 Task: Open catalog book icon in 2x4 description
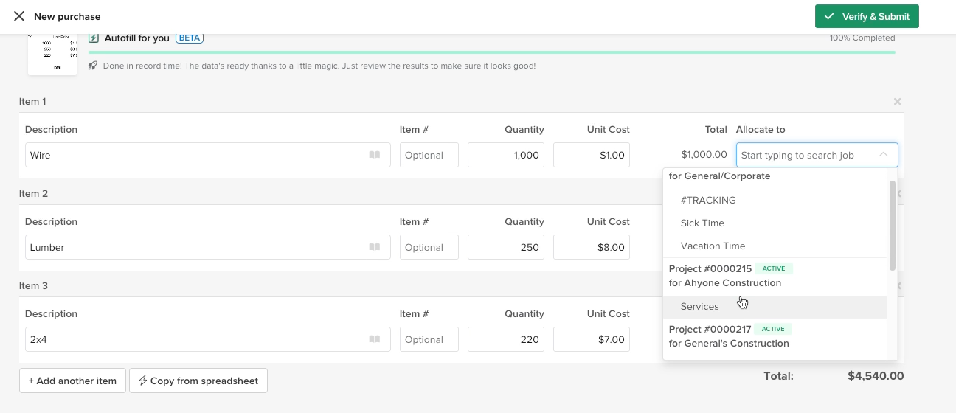tap(375, 339)
